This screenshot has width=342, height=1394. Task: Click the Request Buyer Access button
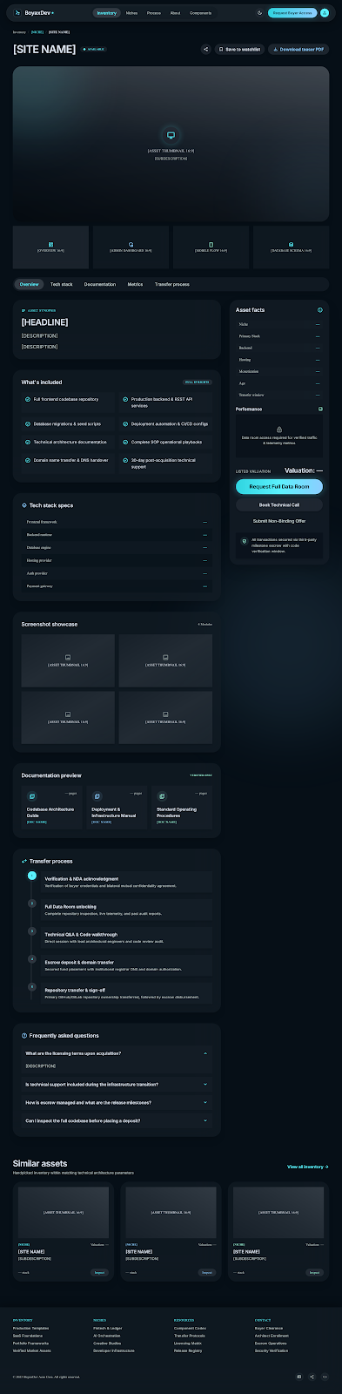[x=292, y=13]
